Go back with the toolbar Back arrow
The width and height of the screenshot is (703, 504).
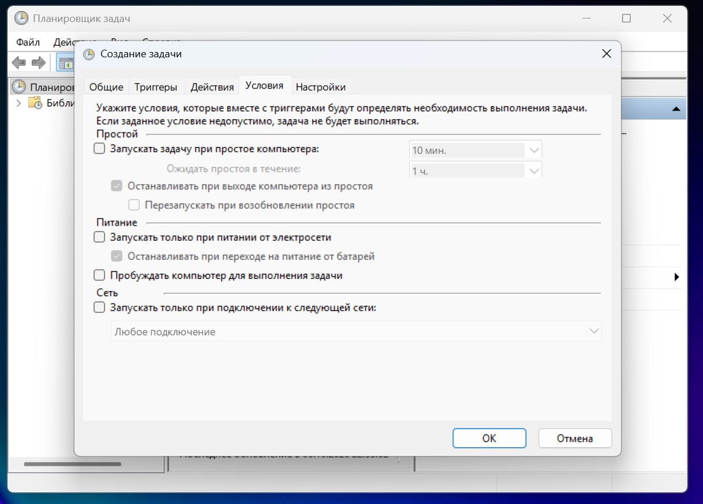coord(19,62)
